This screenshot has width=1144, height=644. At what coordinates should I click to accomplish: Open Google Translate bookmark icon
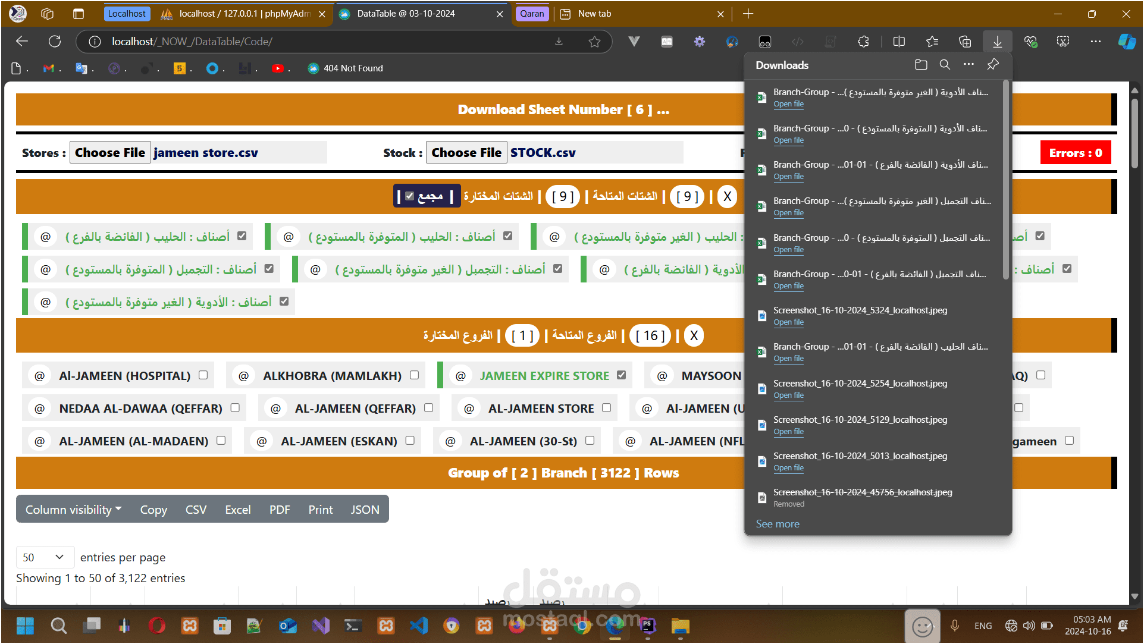point(82,68)
